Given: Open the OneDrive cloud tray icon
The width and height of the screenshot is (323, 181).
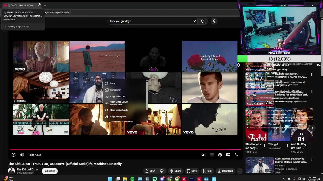Looking at the screenshot, I should 289,179.
